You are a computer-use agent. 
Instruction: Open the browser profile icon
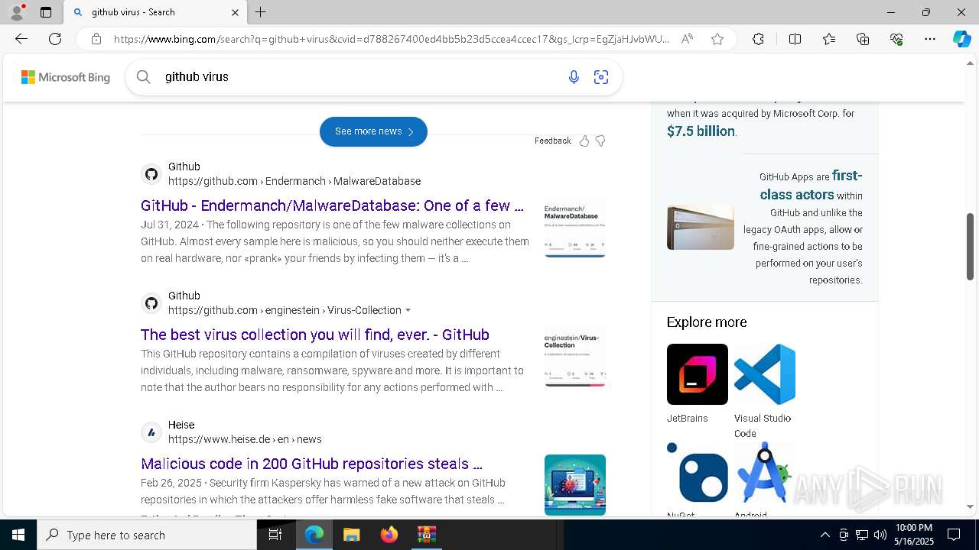(17, 12)
